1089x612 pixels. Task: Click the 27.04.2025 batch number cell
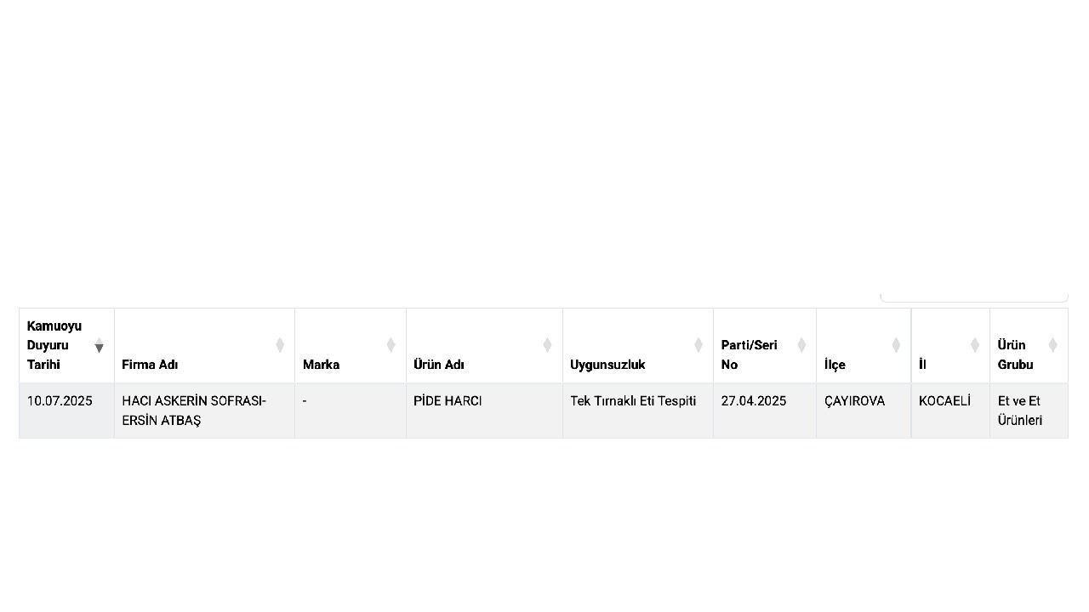(x=765, y=411)
